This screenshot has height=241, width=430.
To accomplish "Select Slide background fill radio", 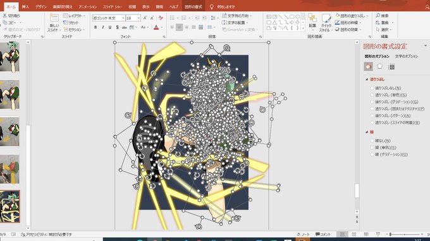I will (372, 122).
